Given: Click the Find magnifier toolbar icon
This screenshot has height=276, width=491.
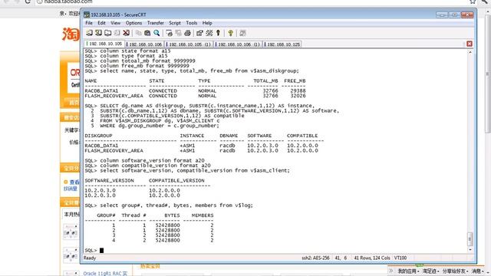Looking at the screenshot, I should (157, 33).
